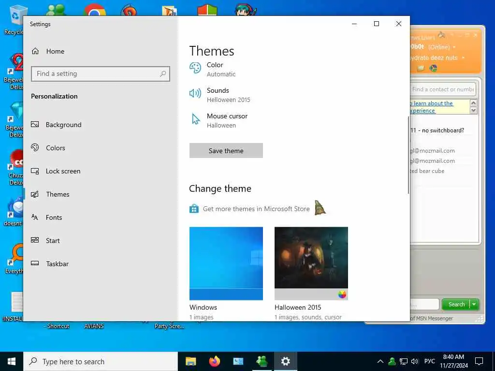Open Get more themes in Microsoft Store

coord(249,209)
